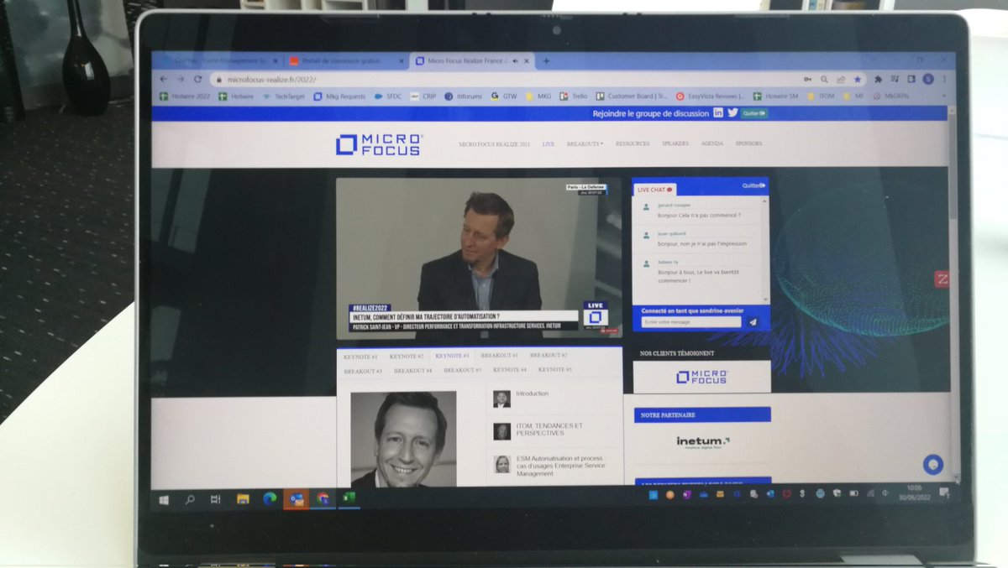Open the RESSOURCES nav item
1008x568 pixels.
click(633, 144)
